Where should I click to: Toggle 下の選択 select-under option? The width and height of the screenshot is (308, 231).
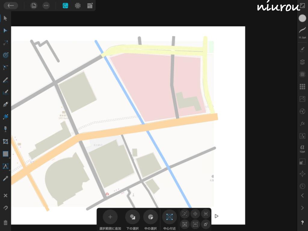[132, 217]
